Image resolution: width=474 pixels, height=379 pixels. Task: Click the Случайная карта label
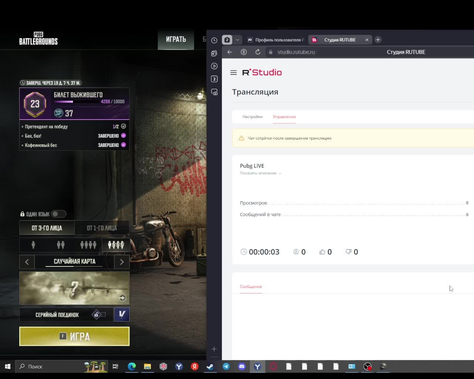click(x=74, y=262)
